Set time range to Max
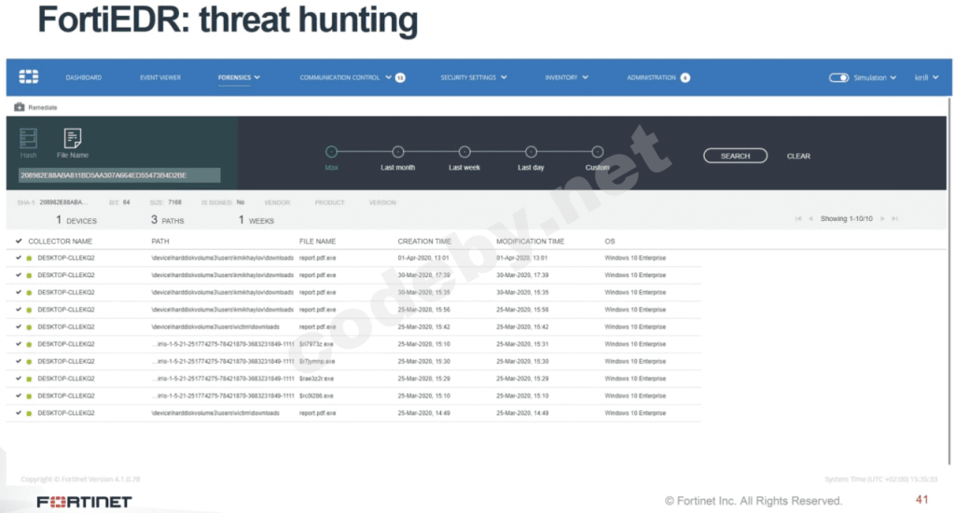 click(x=331, y=152)
